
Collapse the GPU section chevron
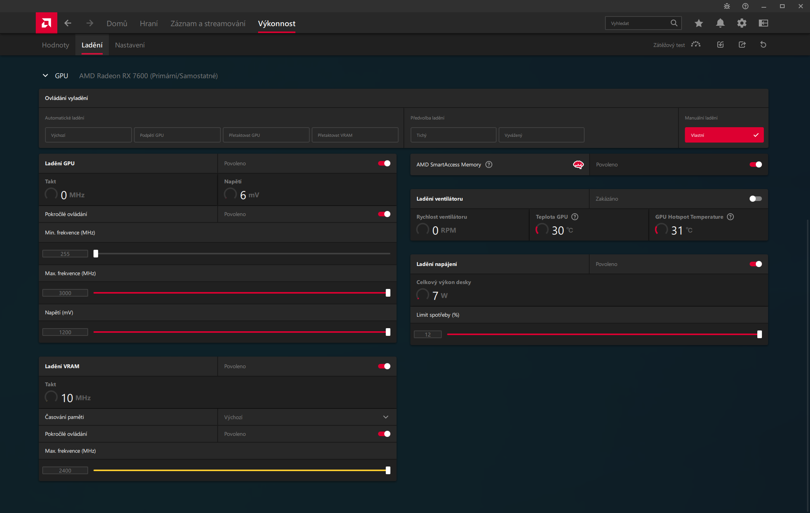point(45,76)
